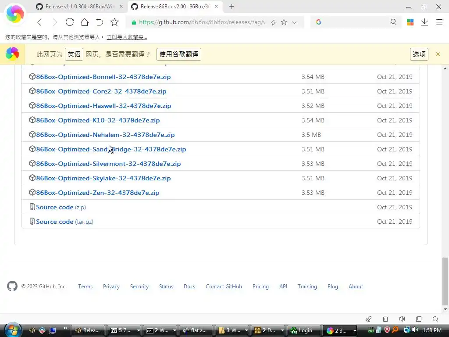Download 86Box-Optimized-Silvermont-32 zip
Screen dimensions: 449x337
pyautogui.click(x=108, y=164)
